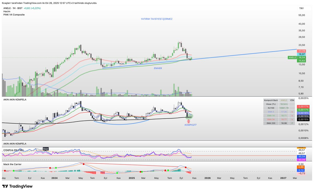This screenshot has height=192, width=314.
Task: Click the black 0,0015% scale label
Action: click(303, 119)
